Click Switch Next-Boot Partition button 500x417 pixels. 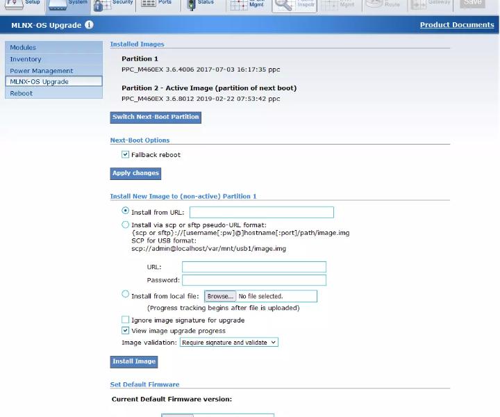point(156,117)
